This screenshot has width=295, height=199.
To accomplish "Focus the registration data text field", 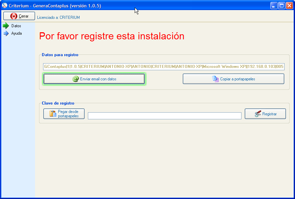I will (x=164, y=67).
